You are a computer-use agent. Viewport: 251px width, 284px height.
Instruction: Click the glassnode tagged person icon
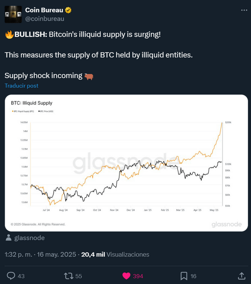[x=9, y=238]
